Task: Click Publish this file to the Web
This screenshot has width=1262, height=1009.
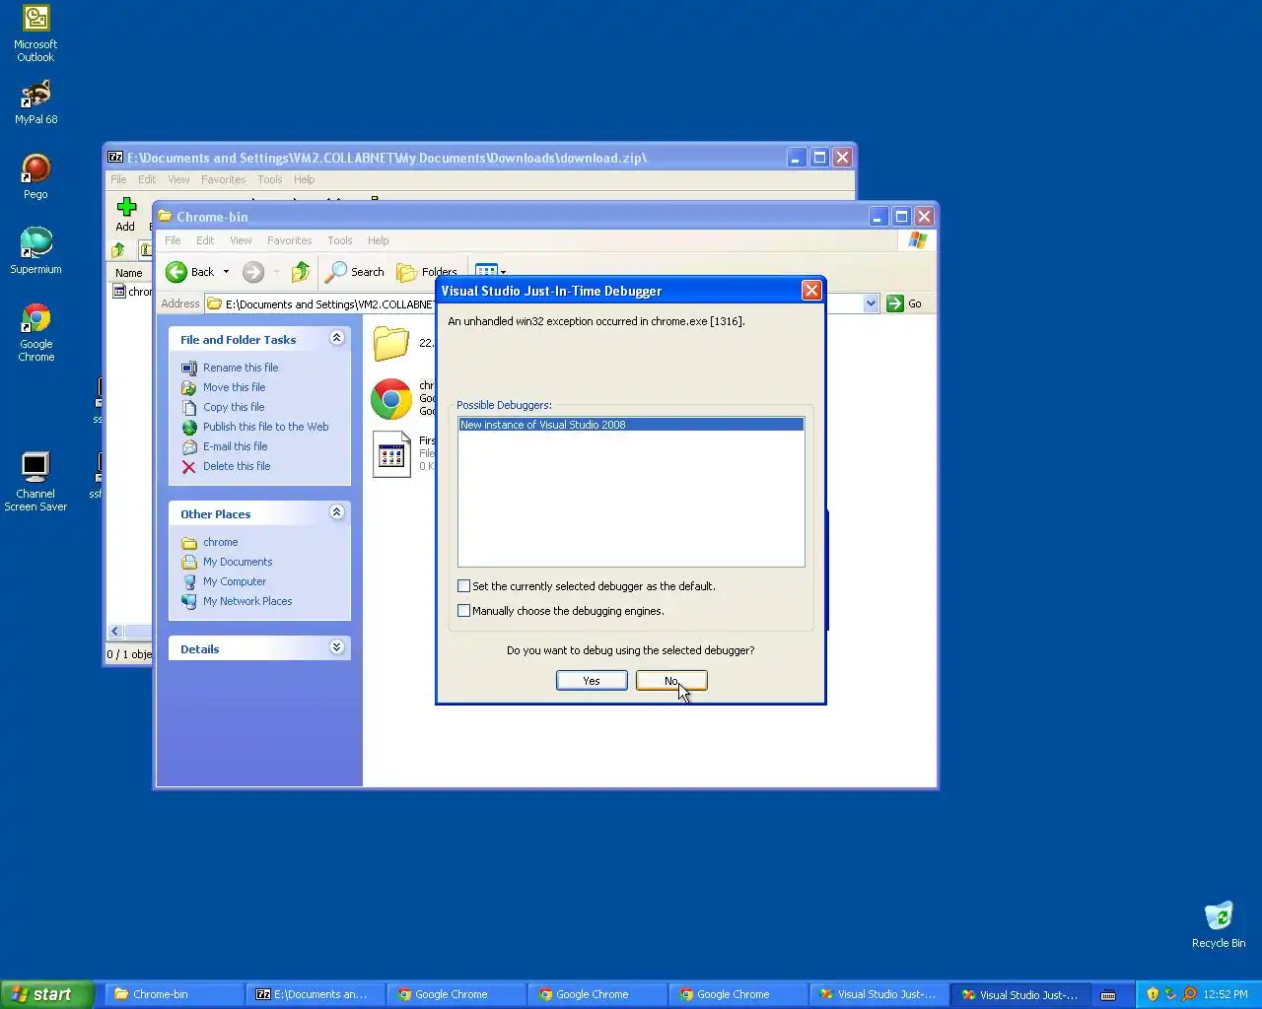Action: pyautogui.click(x=265, y=427)
